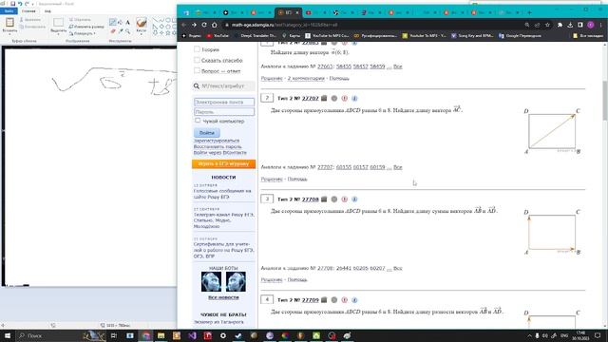Viewport: 608px width, 342px height.
Task: Open the browser extensions puzzle icon
Action: 560,25
